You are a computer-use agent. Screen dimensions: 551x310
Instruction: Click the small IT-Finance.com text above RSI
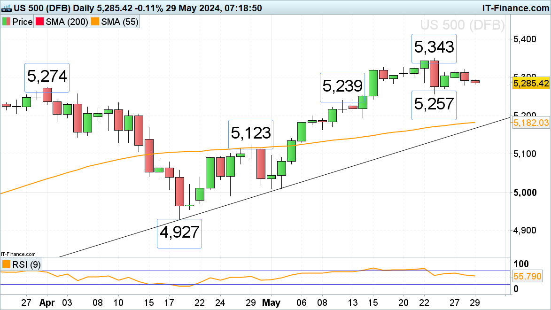(x=18, y=254)
